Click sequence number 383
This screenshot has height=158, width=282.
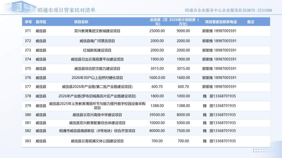click(28, 141)
